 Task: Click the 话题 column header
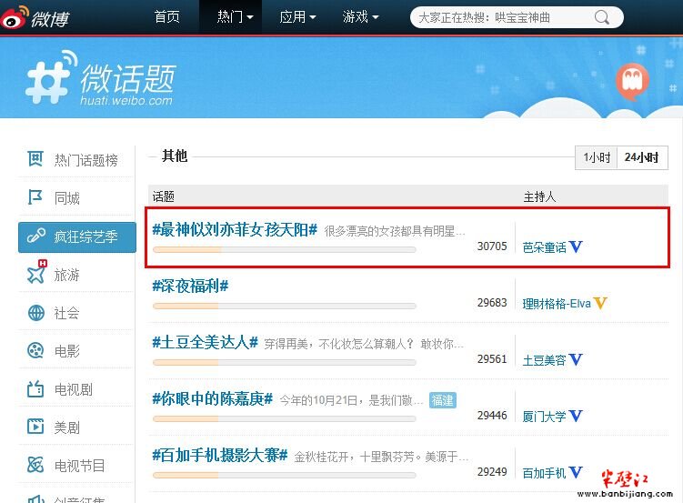[x=164, y=196]
